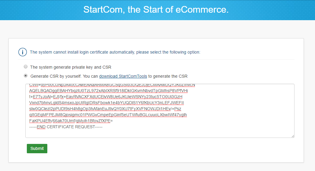The width and height of the screenshot is (315, 171).
Task: Place cursor in line starting 'Vxnd7bhnvLgldS4msxoJp'
Action: pyautogui.click(x=106, y=103)
